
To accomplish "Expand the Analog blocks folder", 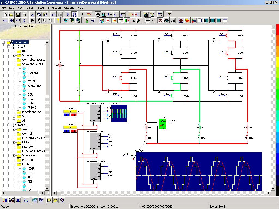I will [14, 129].
